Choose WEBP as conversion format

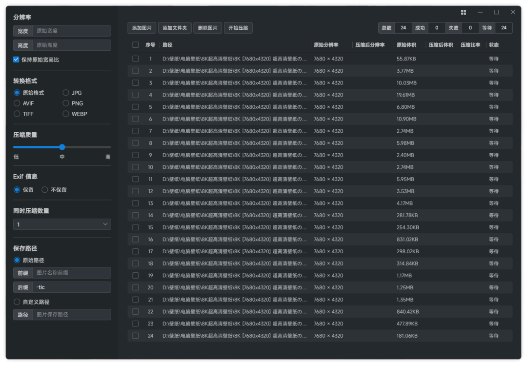tap(66, 114)
